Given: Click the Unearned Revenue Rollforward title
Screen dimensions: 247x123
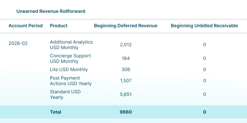Looking at the screenshot, I should [x=51, y=11].
